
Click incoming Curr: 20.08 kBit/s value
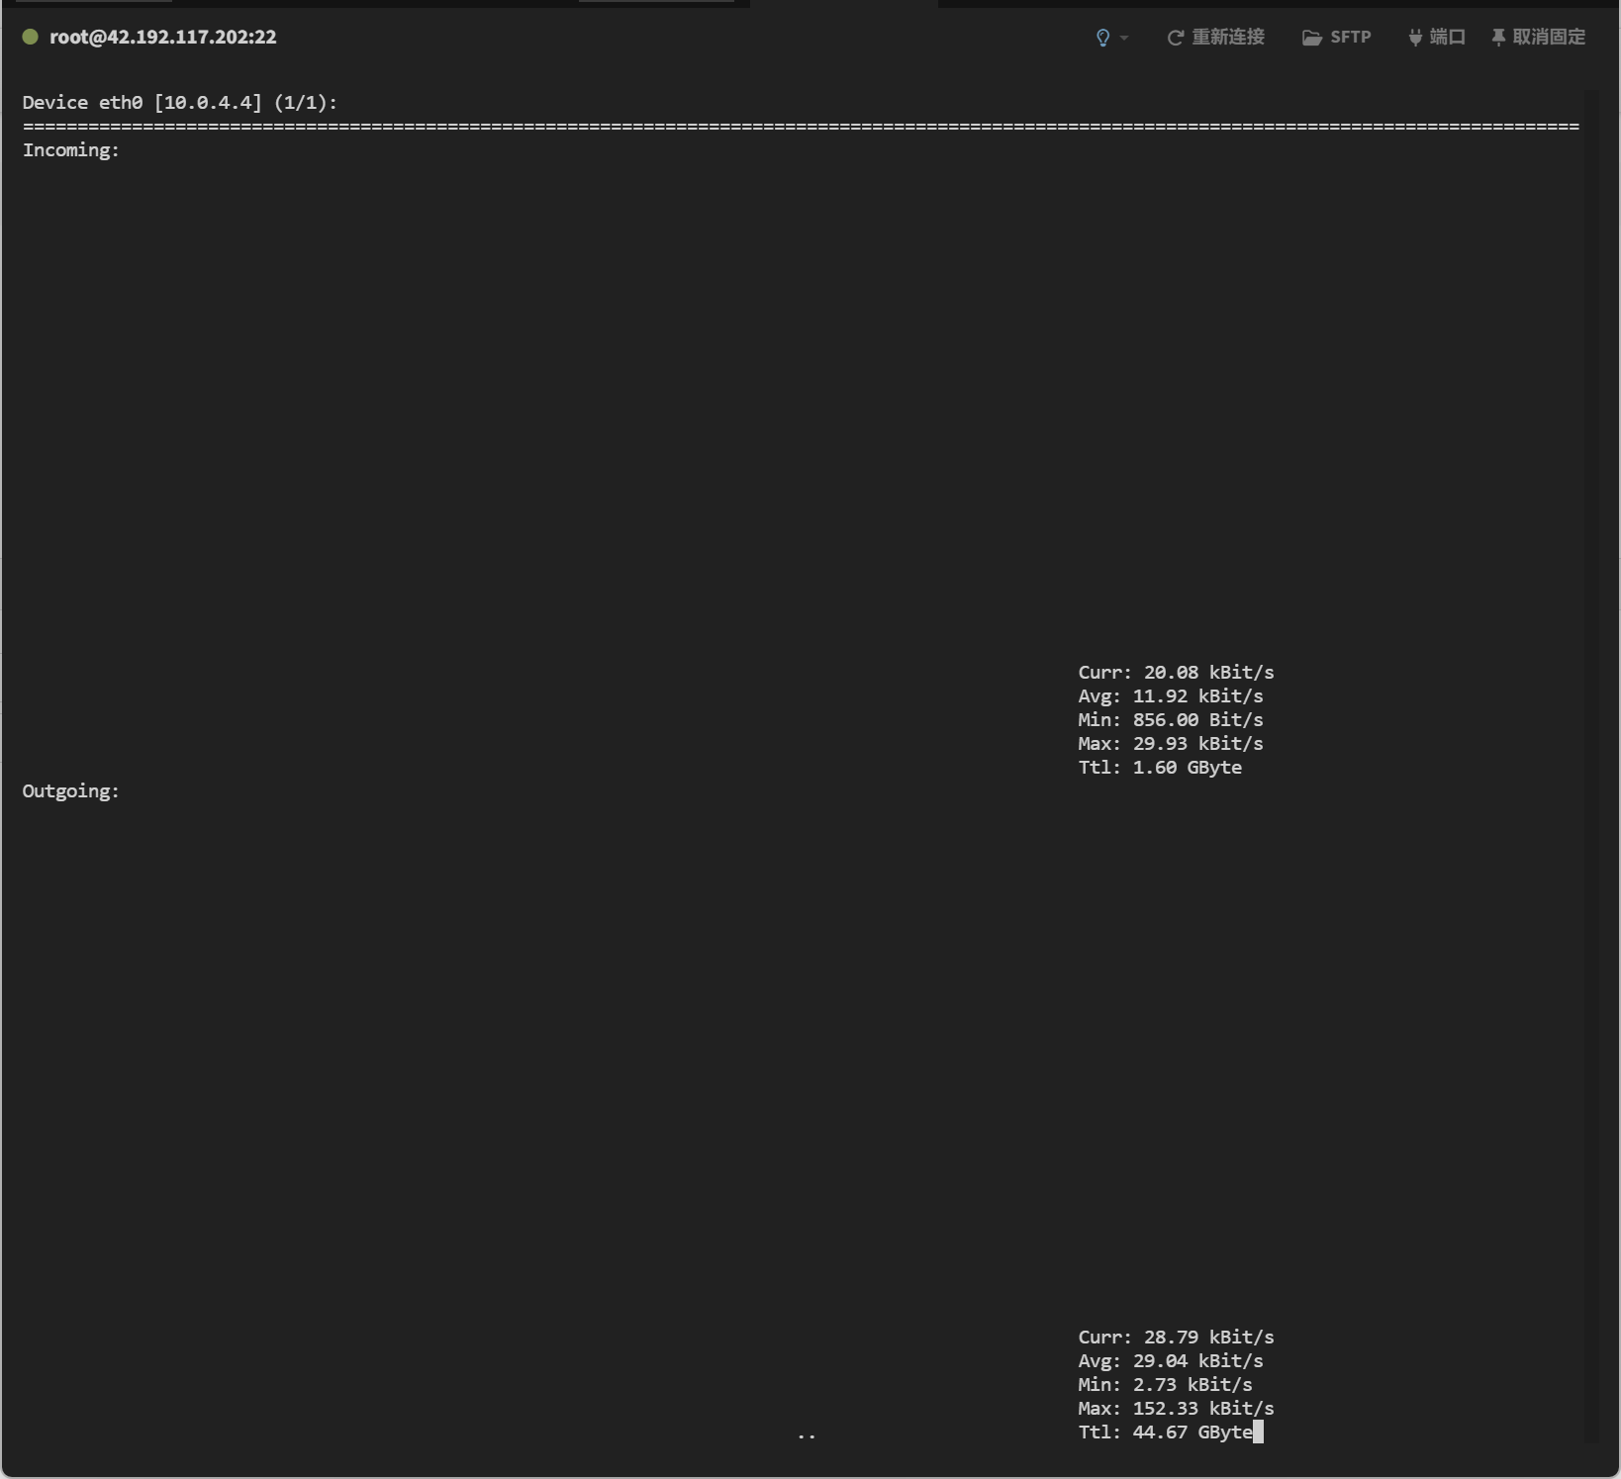coord(1177,672)
